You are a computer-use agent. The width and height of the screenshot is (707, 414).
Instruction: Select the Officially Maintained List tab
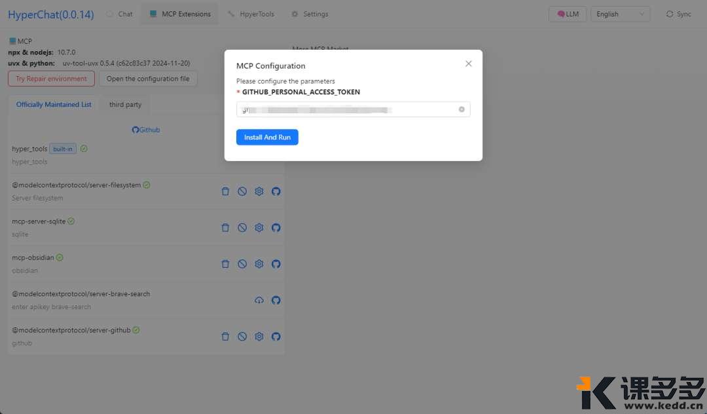[x=54, y=105]
